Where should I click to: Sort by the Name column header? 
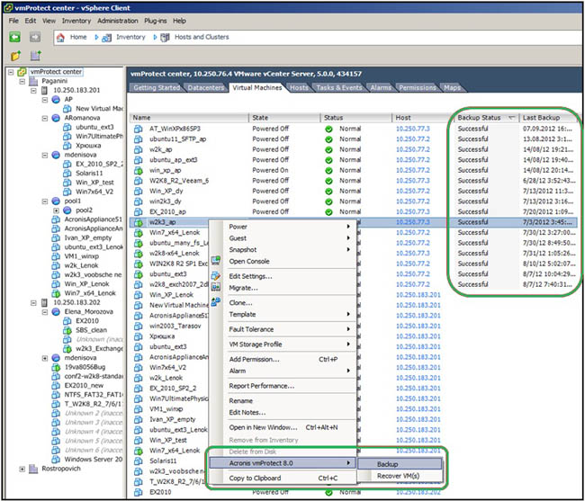pyautogui.click(x=189, y=118)
